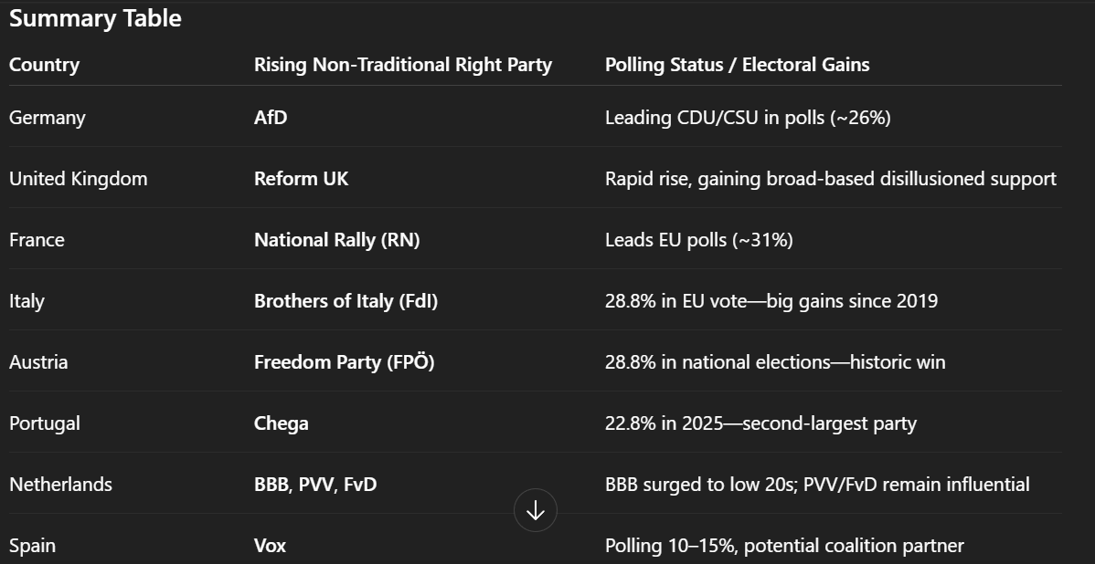This screenshot has height=564, width=1095.
Task: Click the BBB, PVV, FvD cell
Action: coord(315,485)
